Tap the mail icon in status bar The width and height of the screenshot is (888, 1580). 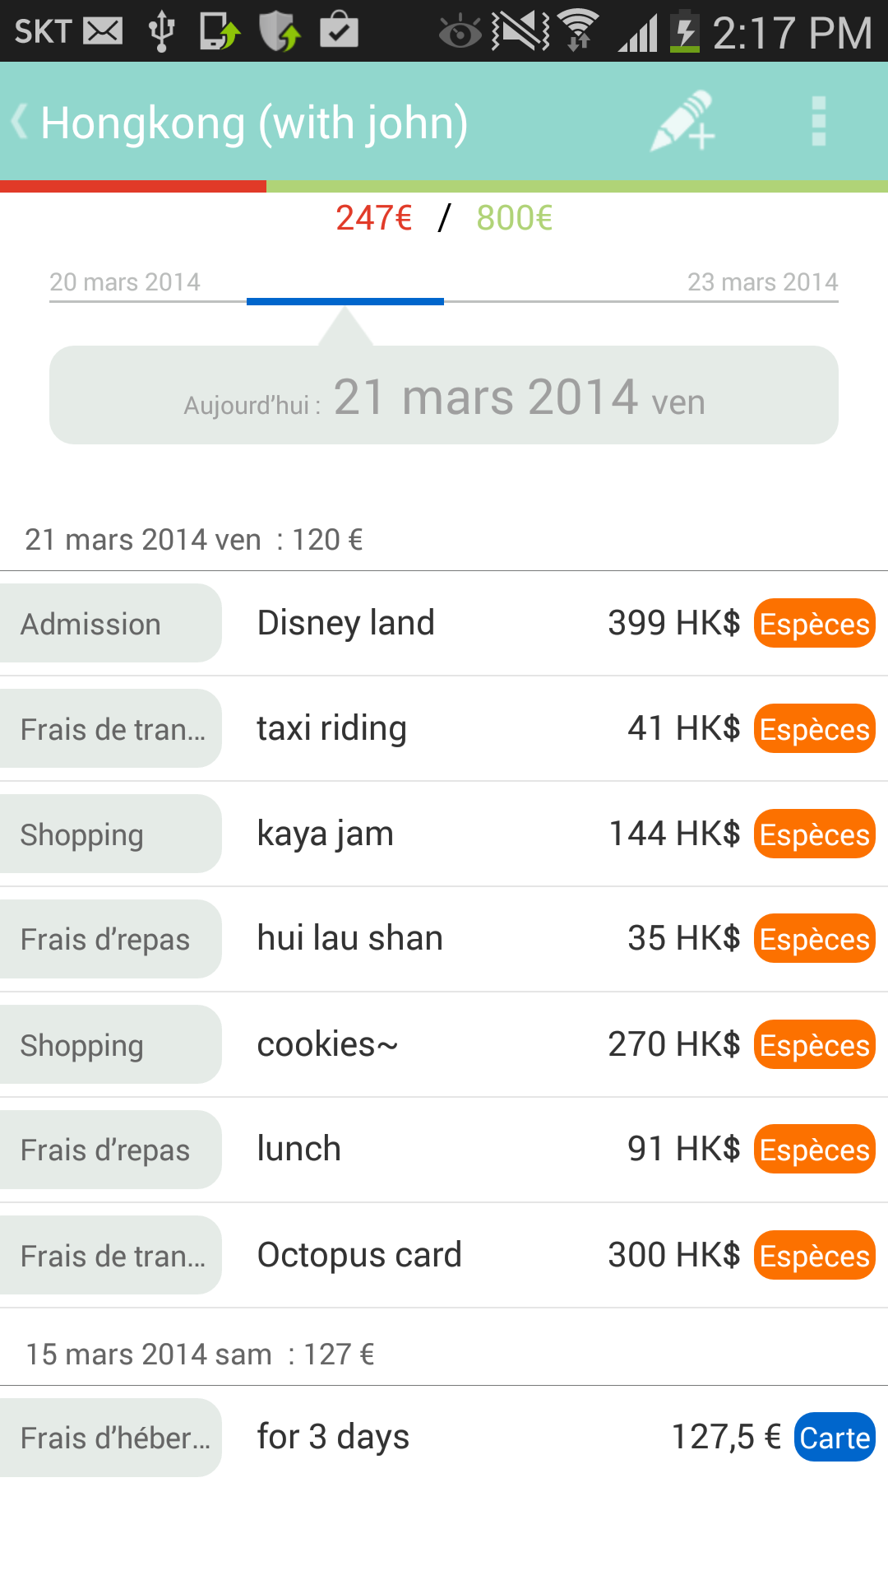(x=104, y=31)
